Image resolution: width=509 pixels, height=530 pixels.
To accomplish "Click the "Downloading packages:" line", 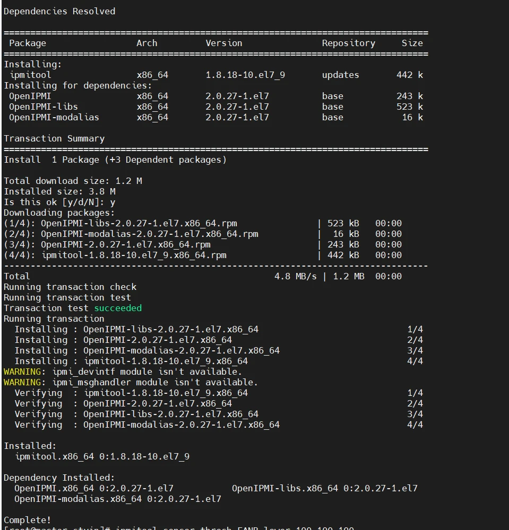I will point(59,213).
